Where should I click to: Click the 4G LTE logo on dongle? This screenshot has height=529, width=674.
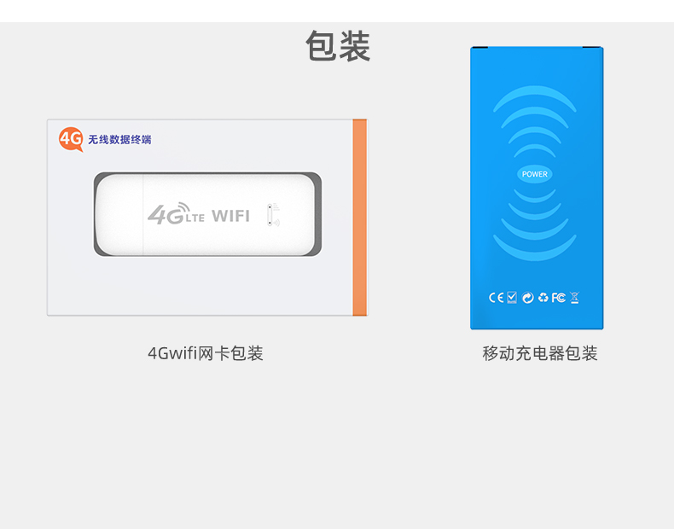click(x=176, y=213)
